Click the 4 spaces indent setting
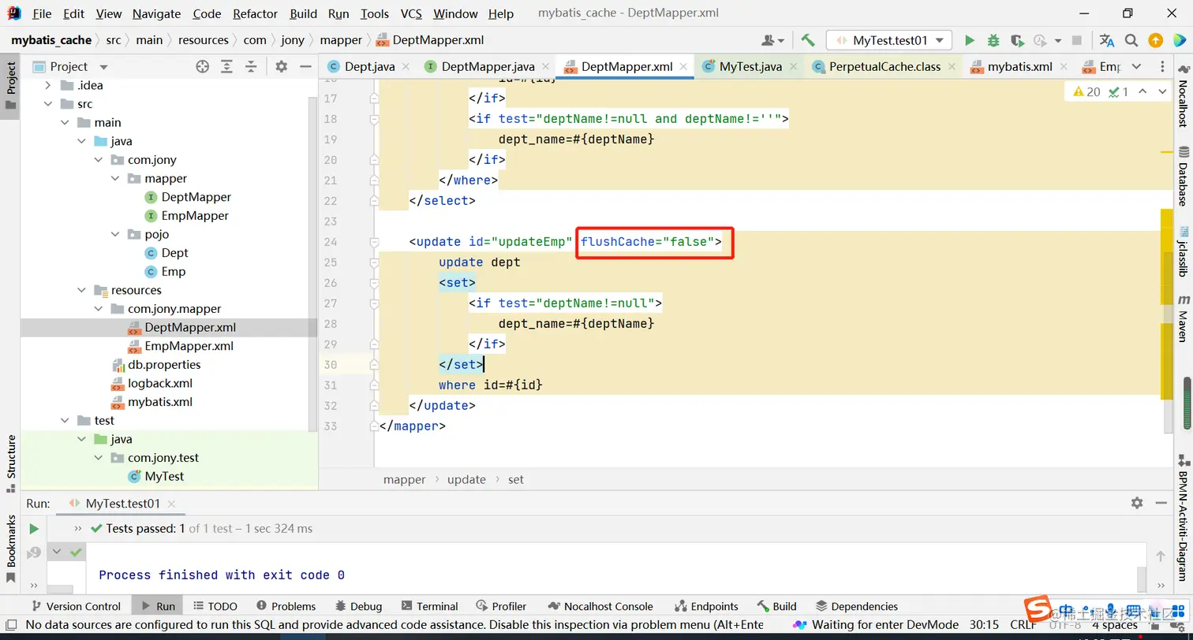 pyautogui.click(x=1115, y=625)
